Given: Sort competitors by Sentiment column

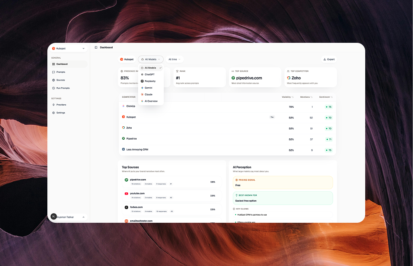Looking at the screenshot, I should tap(326, 97).
